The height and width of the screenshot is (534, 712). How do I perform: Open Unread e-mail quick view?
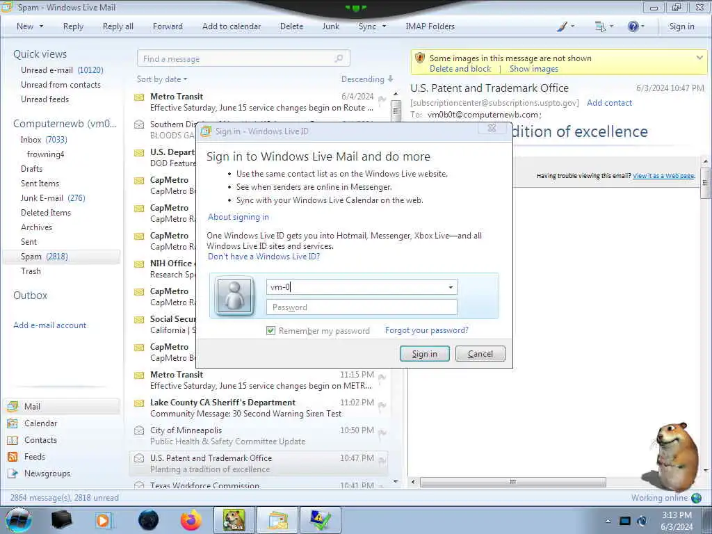coord(62,70)
